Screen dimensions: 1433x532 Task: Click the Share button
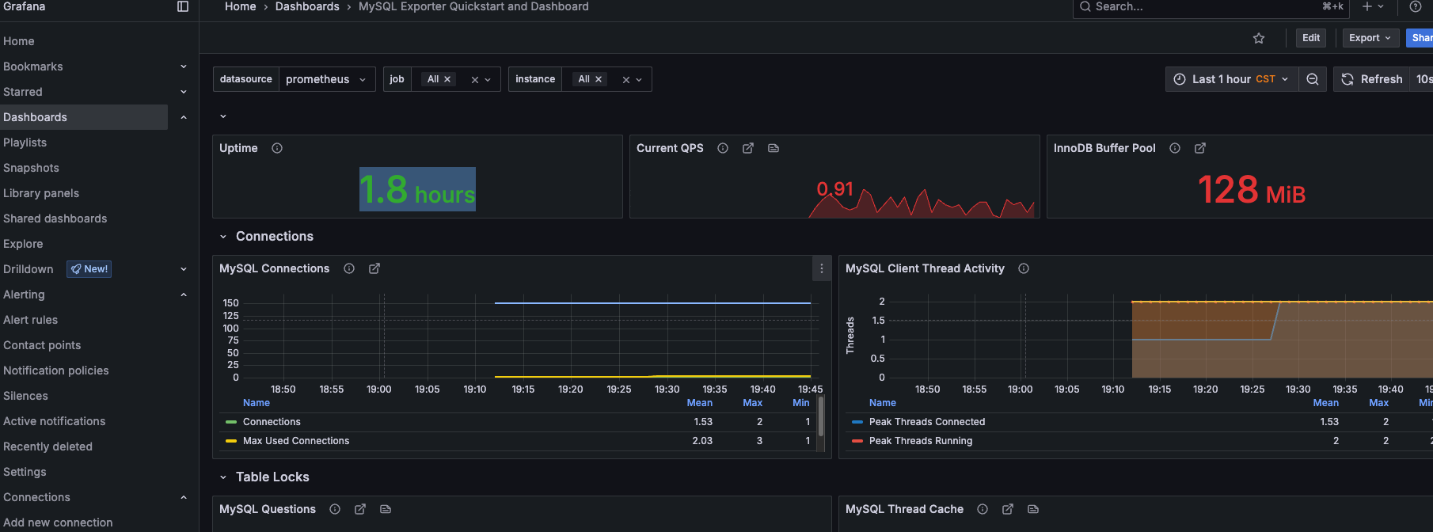pyautogui.click(x=1420, y=38)
